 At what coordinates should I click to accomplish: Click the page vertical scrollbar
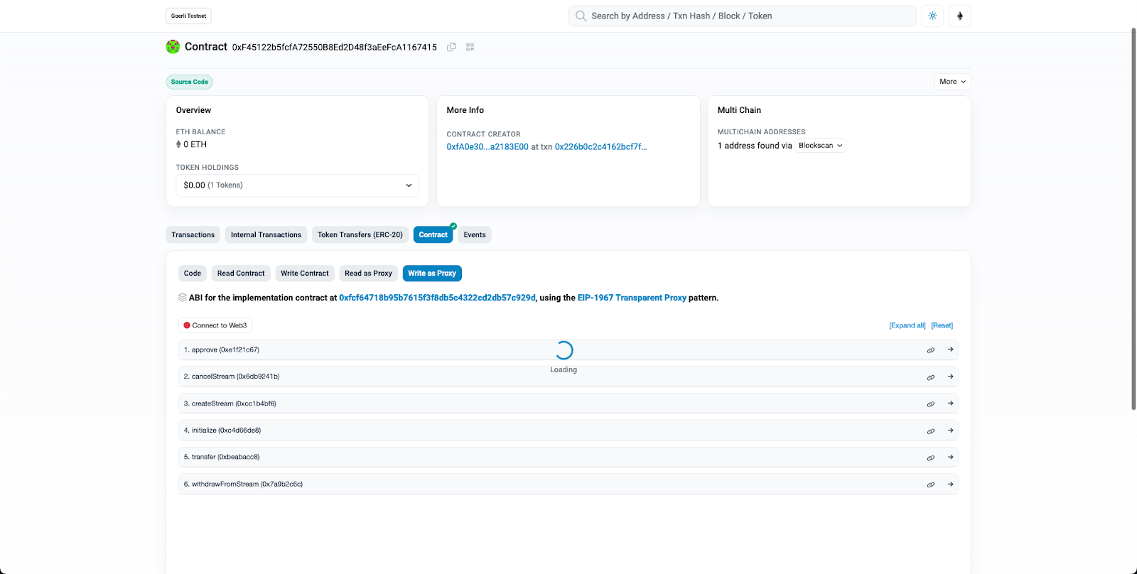(x=1133, y=219)
